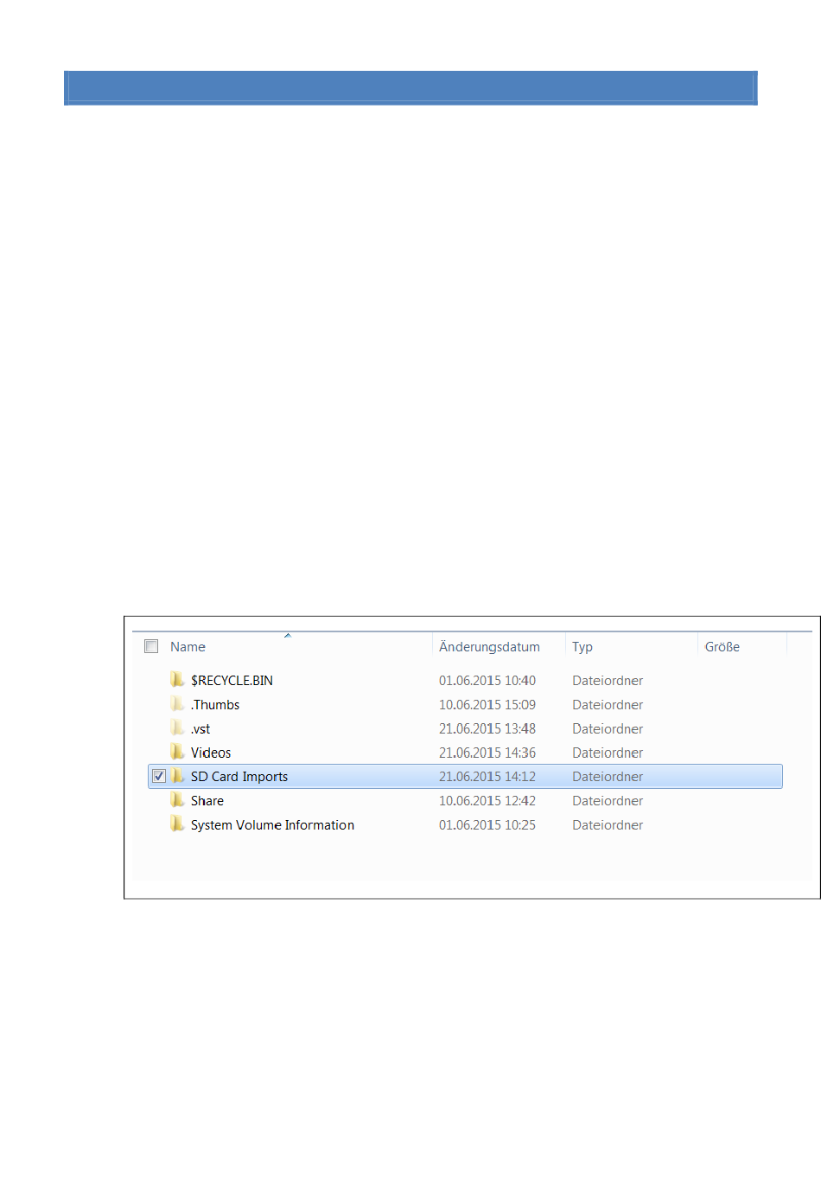Sort by the Größe column header
The height and width of the screenshot is (1192, 821).
pos(722,647)
